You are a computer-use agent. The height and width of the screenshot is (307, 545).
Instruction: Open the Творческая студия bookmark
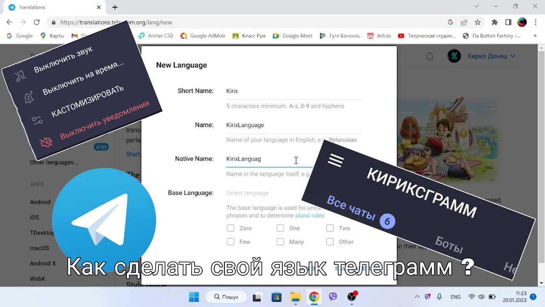427,36
